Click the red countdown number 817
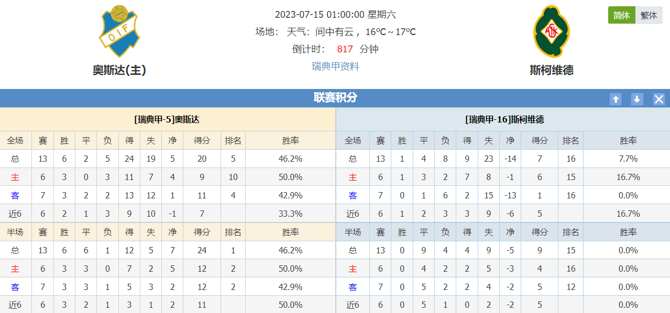Image resolution: width=670 pixels, height=313 pixels. pos(345,49)
